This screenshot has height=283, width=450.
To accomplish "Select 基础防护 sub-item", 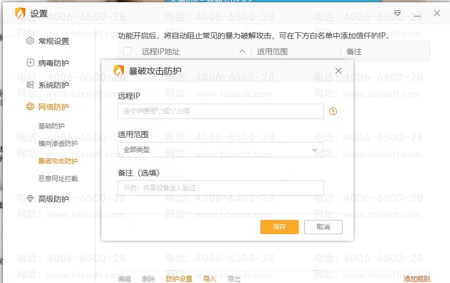I will pyautogui.click(x=52, y=126).
